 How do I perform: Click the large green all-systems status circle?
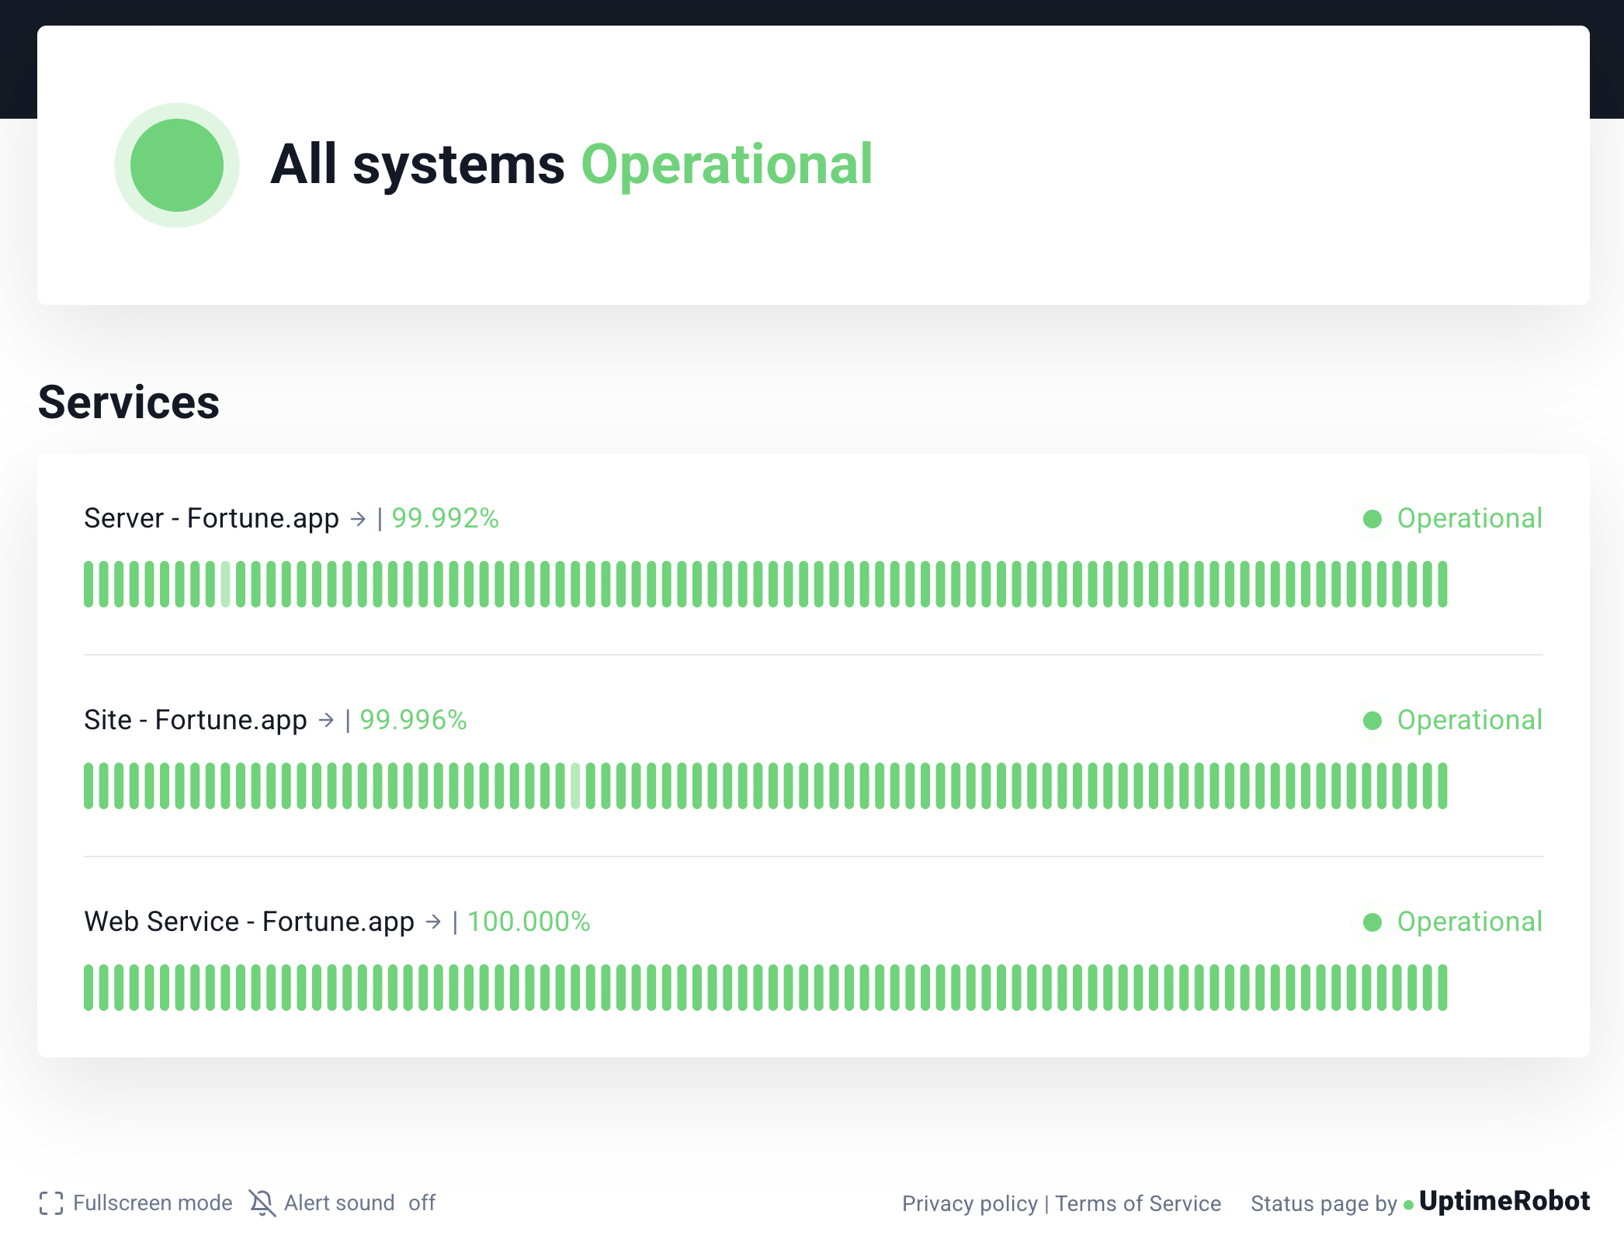click(177, 165)
